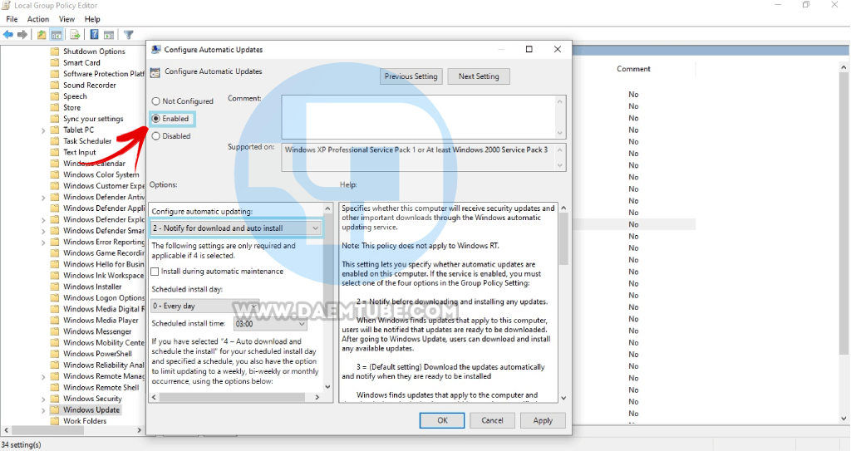Cancel the Configure Automatic Updates dialog
The image size is (851, 451).
point(492,420)
